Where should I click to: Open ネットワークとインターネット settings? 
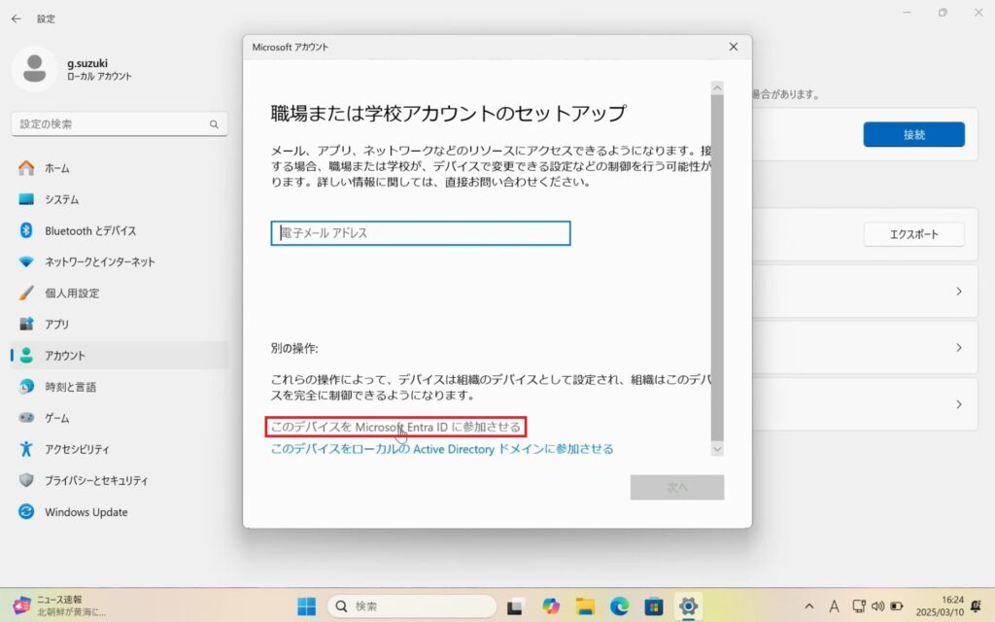(120, 261)
